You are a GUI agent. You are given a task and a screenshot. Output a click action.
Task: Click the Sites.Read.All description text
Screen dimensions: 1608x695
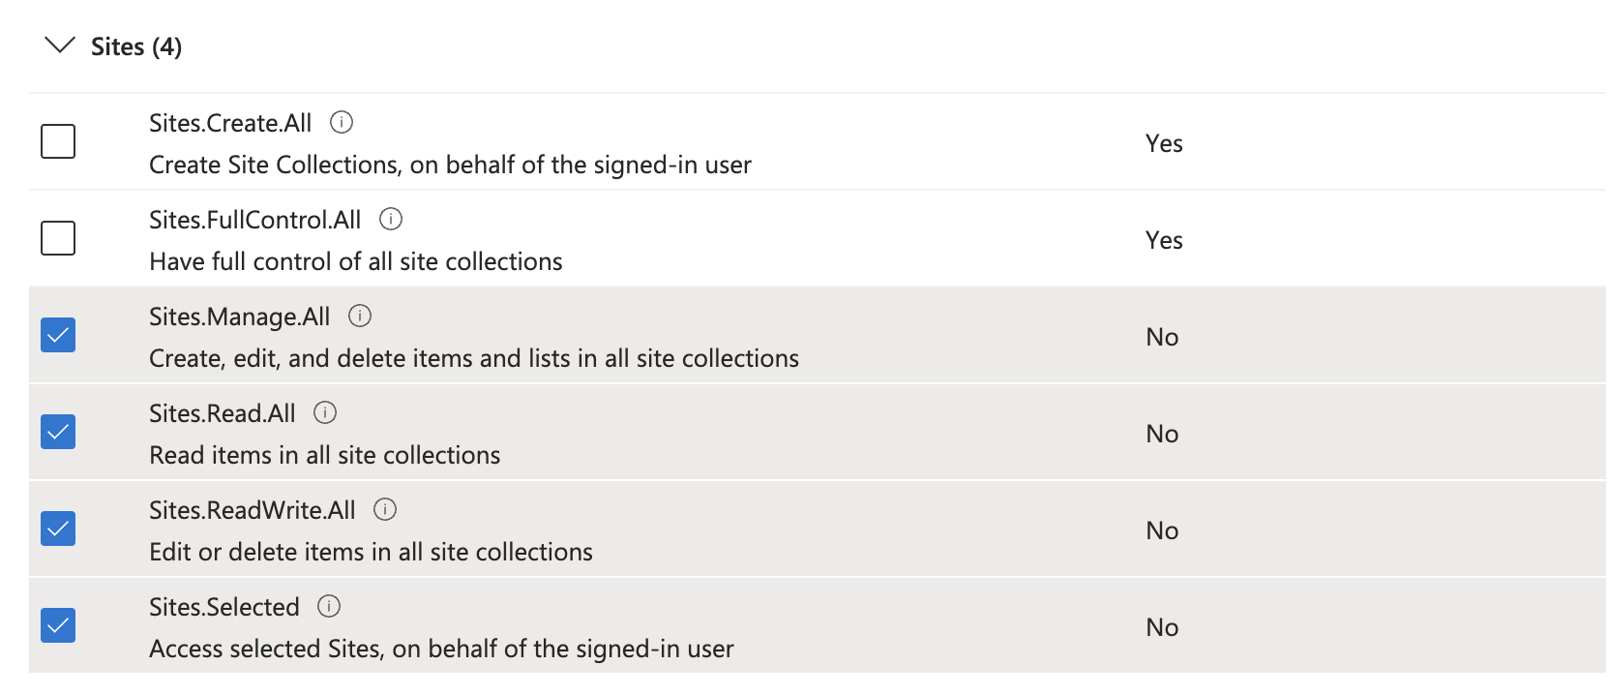click(x=324, y=454)
